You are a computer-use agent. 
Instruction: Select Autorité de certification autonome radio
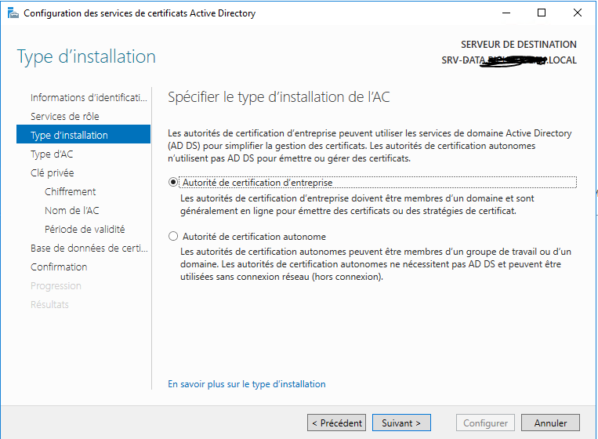click(x=173, y=237)
